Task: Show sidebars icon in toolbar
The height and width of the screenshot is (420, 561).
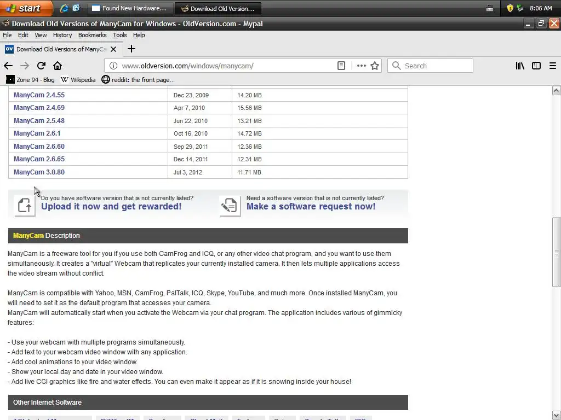Action: [x=536, y=66]
